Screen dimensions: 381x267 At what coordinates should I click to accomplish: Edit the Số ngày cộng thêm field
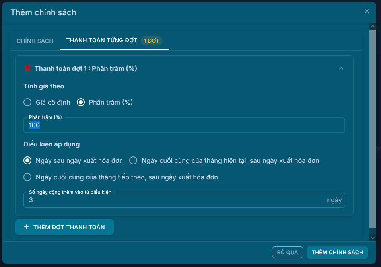[x=184, y=200]
